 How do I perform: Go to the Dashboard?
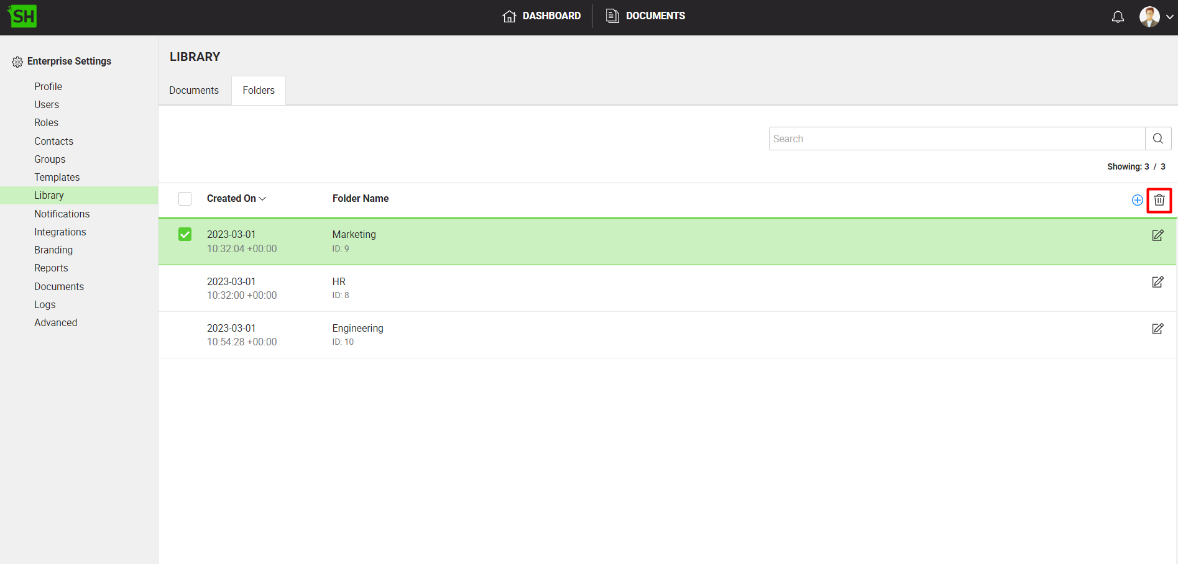pyautogui.click(x=541, y=16)
